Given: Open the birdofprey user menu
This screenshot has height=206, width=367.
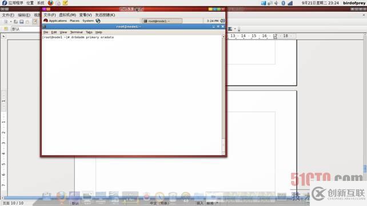Looking at the screenshot, I should (x=354, y=3).
